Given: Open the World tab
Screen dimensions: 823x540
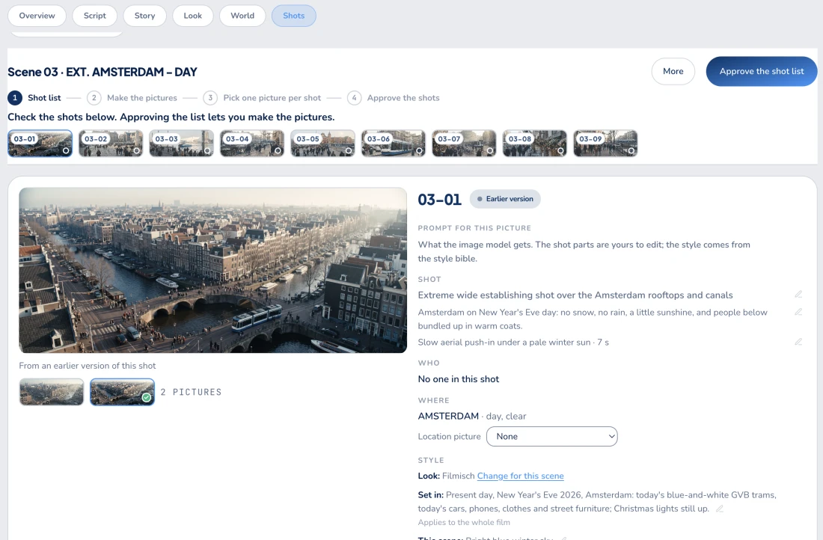Looking at the screenshot, I should [x=242, y=16].
